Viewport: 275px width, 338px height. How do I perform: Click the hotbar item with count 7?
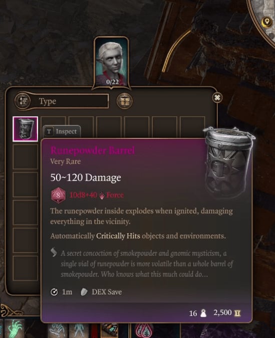click(109, 330)
